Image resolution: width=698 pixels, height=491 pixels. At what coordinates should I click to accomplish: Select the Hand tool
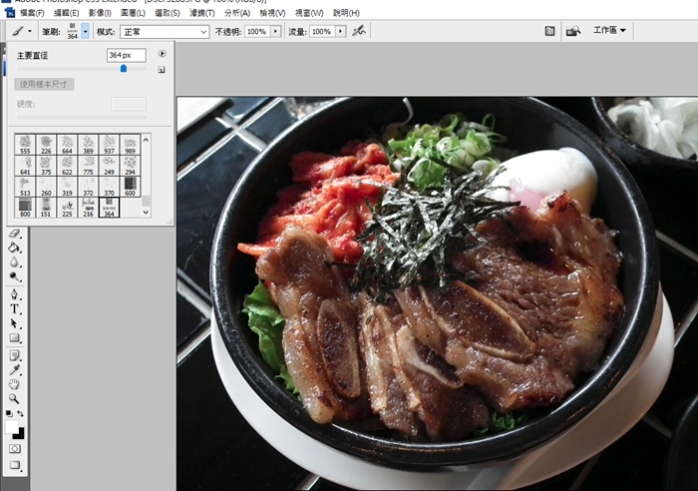point(15,384)
